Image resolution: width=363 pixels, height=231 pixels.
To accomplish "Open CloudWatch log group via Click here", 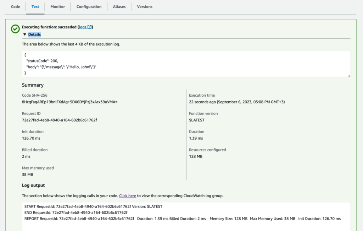I will pos(128,196).
